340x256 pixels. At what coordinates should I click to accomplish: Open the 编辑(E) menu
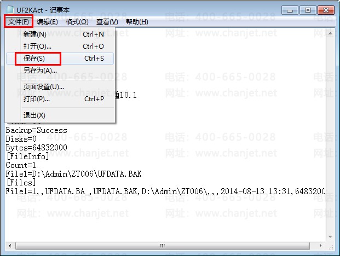[47, 22]
